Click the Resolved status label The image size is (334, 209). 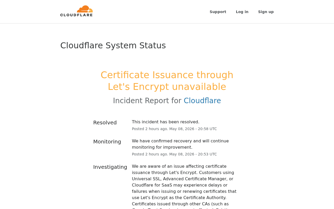tap(105, 123)
